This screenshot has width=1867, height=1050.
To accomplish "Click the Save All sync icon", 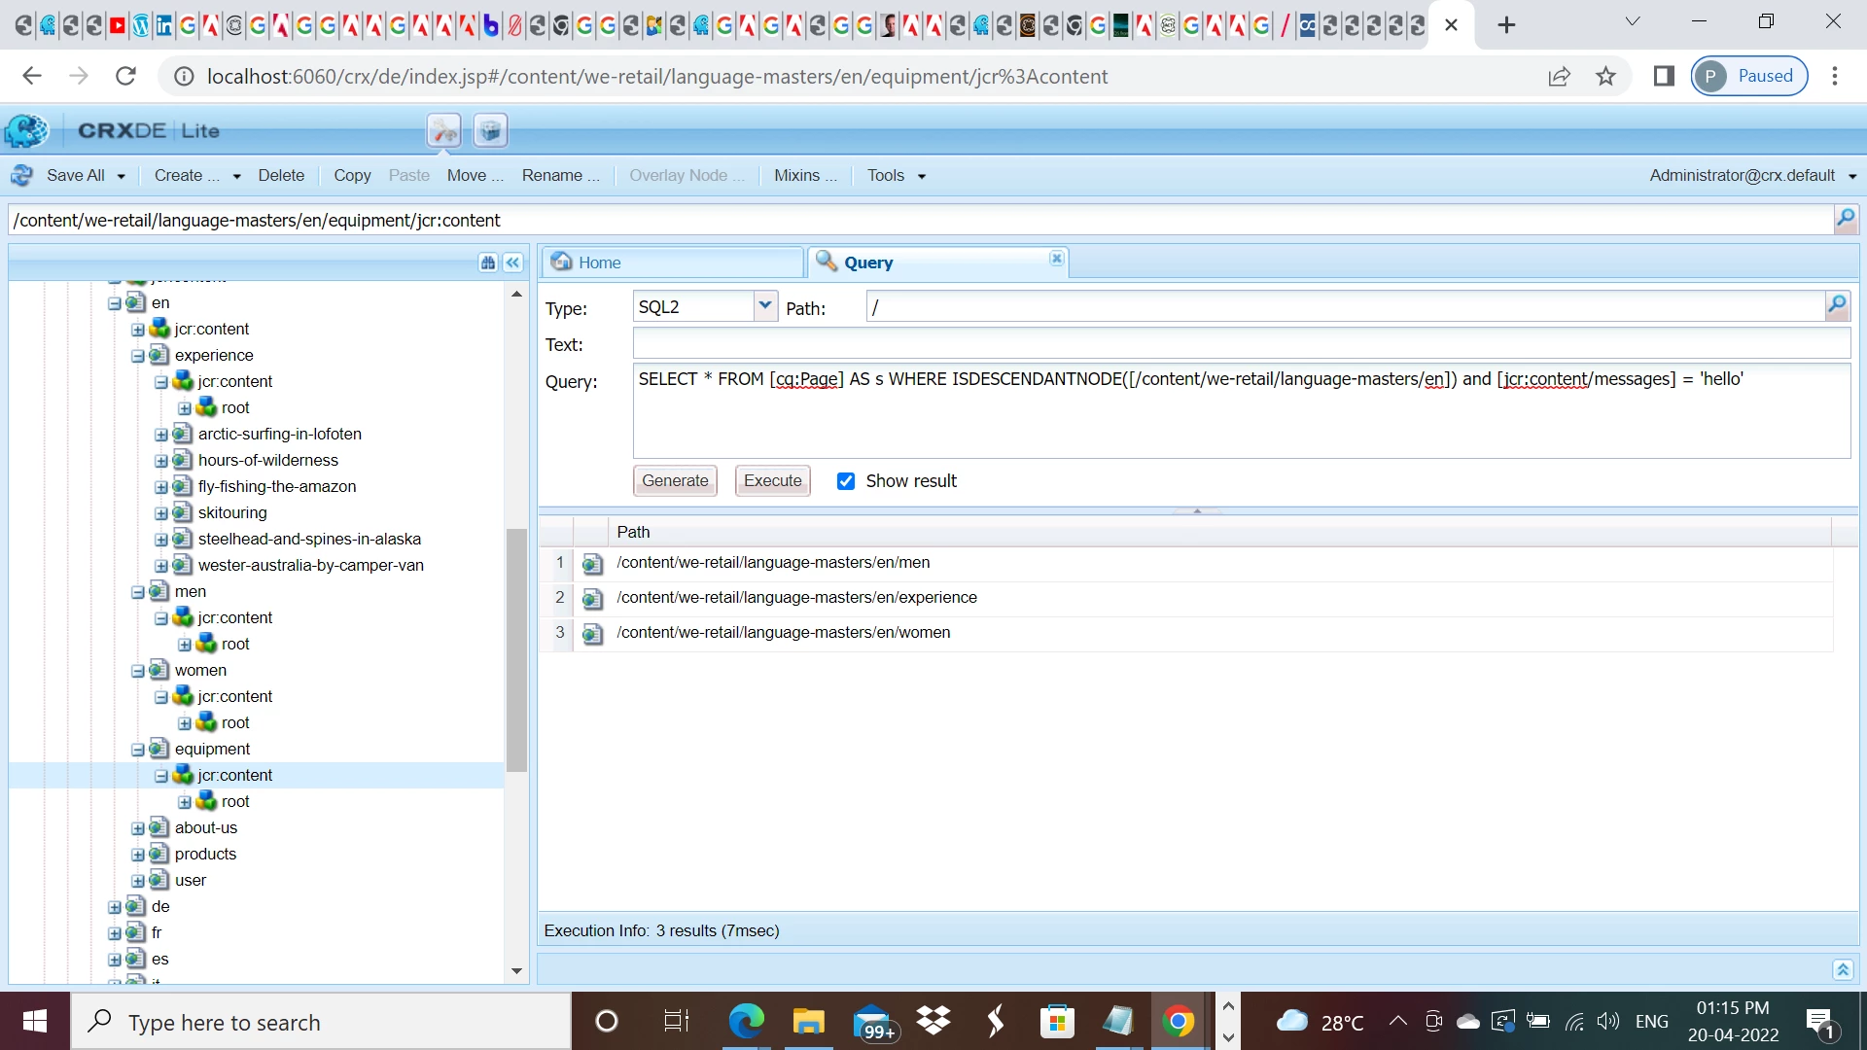I will 21,175.
